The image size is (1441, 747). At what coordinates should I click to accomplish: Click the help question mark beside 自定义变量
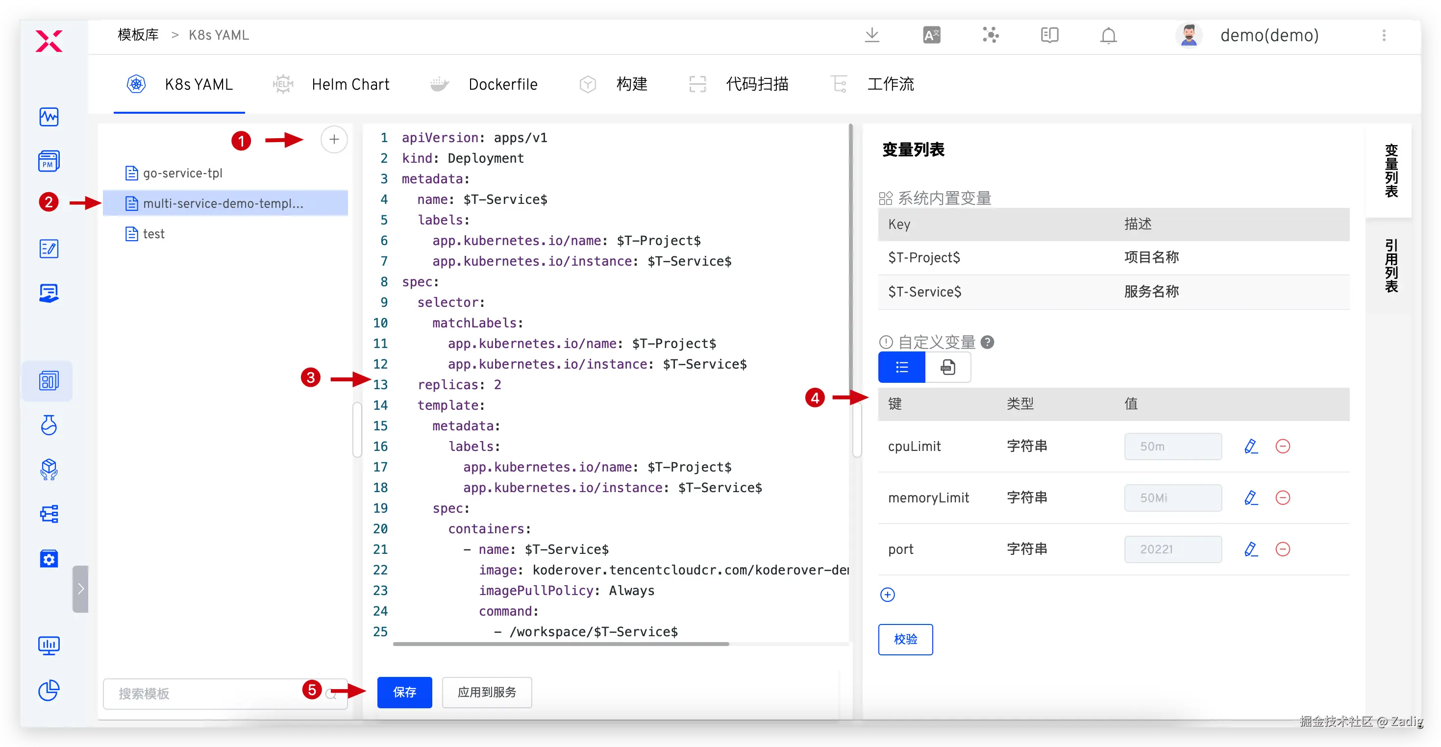tap(987, 342)
